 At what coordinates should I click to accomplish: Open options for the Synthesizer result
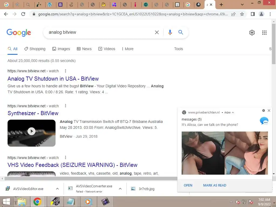click(x=65, y=106)
